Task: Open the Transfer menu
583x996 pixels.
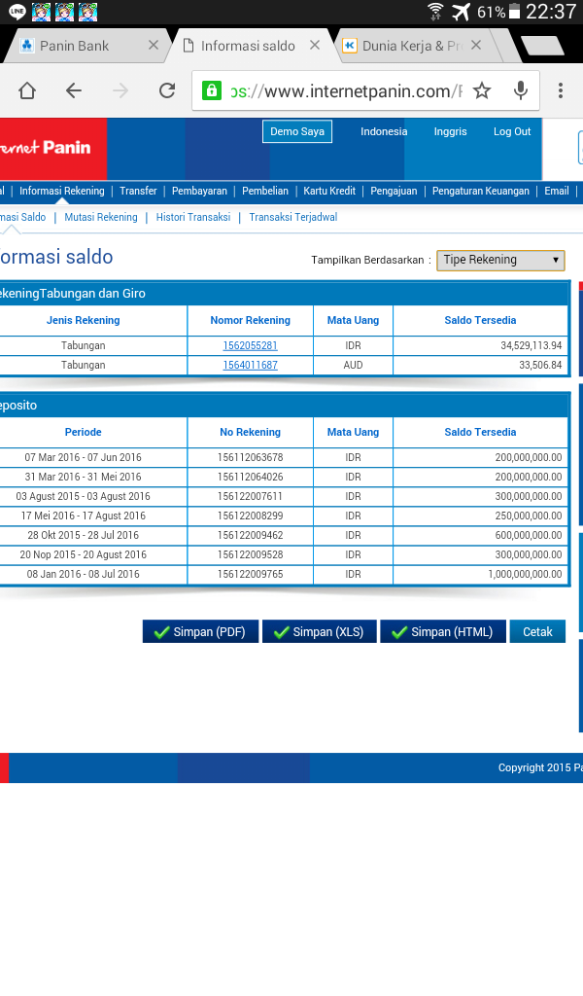Action: pyautogui.click(x=138, y=191)
